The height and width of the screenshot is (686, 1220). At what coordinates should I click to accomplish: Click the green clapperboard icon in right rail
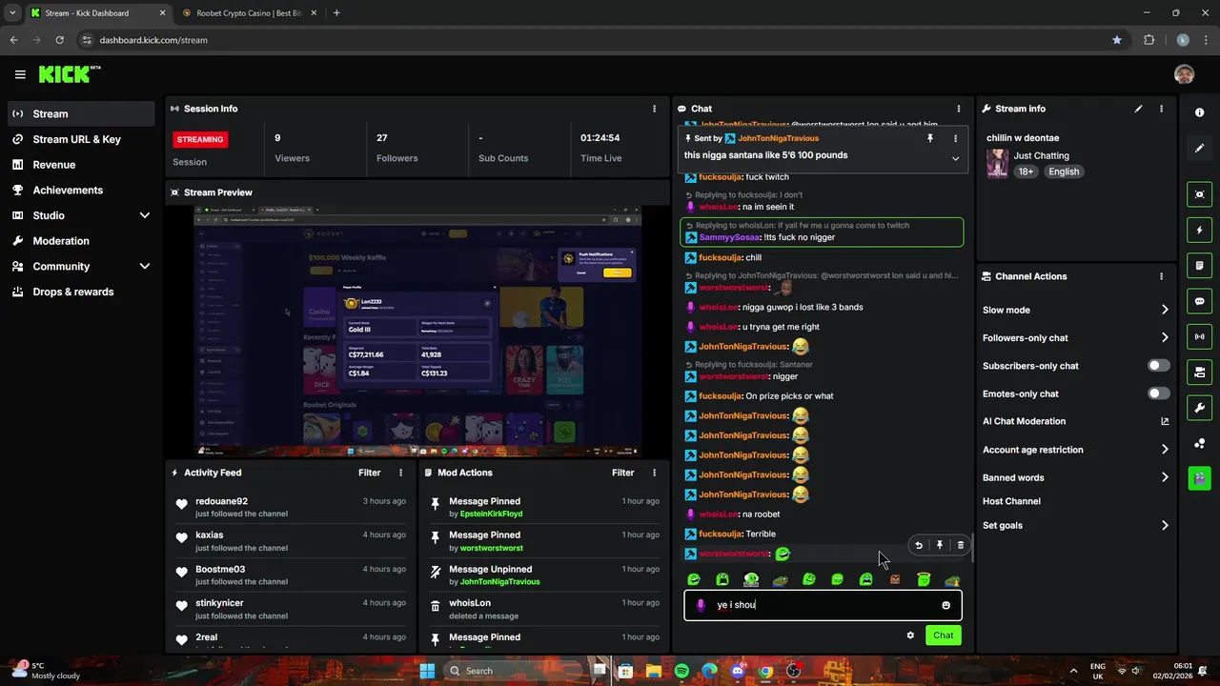point(1199,478)
